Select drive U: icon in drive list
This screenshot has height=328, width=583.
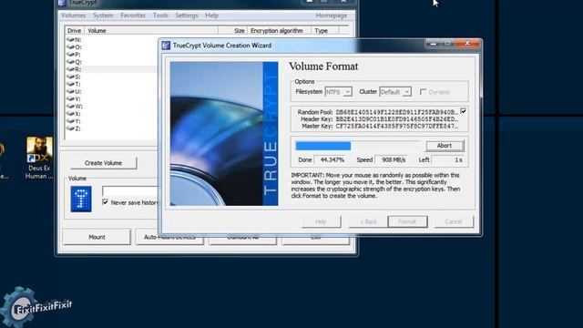pos(70,91)
